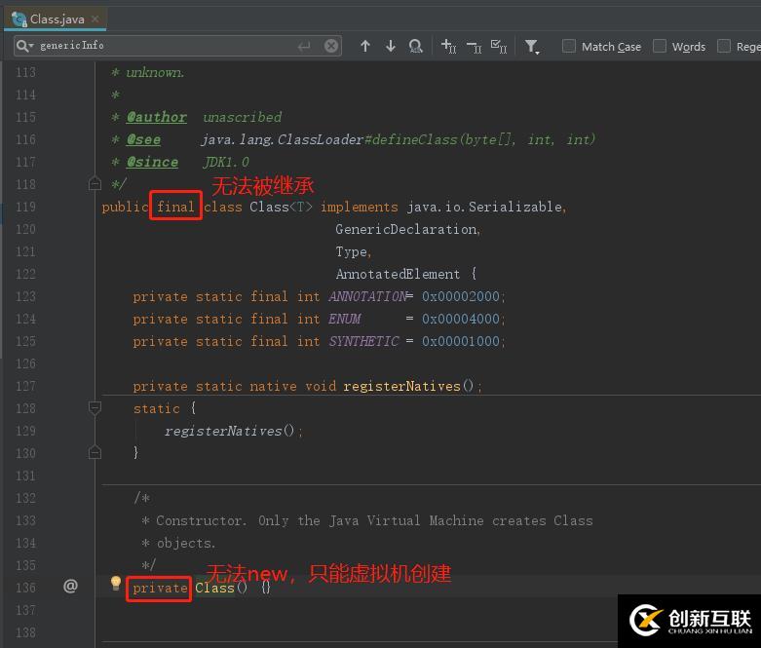Select all occurrences icon
761x648 pixels.
499,46
